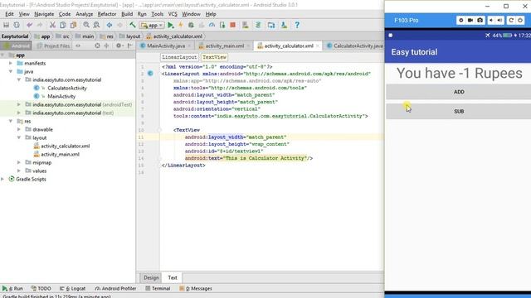Open the AVD Manager toolbar icon

tap(246, 25)
